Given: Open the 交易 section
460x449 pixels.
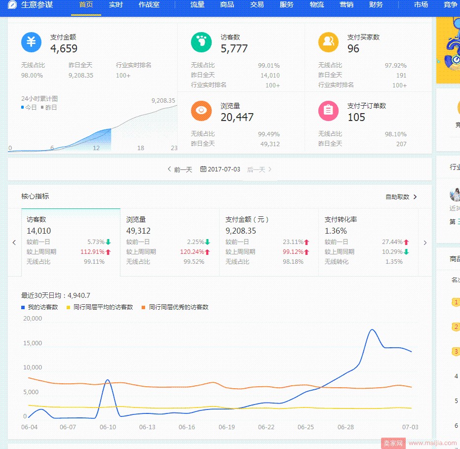Looking at the screenshot, I should (x=257, y=5).
